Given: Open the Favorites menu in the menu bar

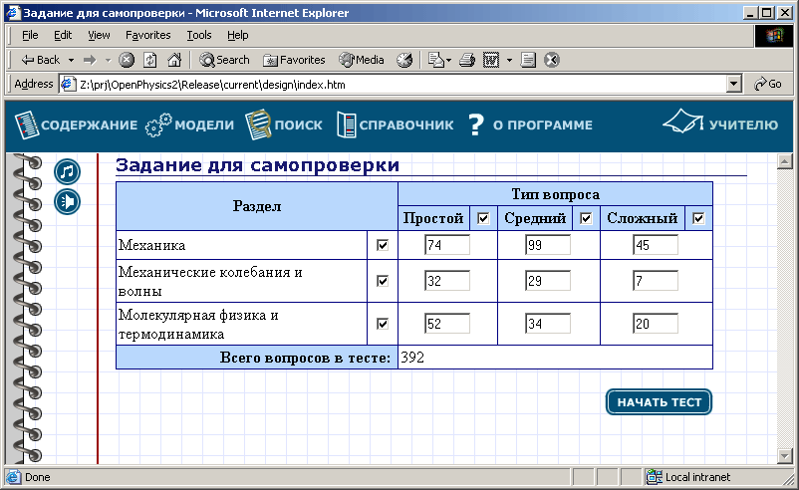Looking at the screenshot, I should (147, 35).
